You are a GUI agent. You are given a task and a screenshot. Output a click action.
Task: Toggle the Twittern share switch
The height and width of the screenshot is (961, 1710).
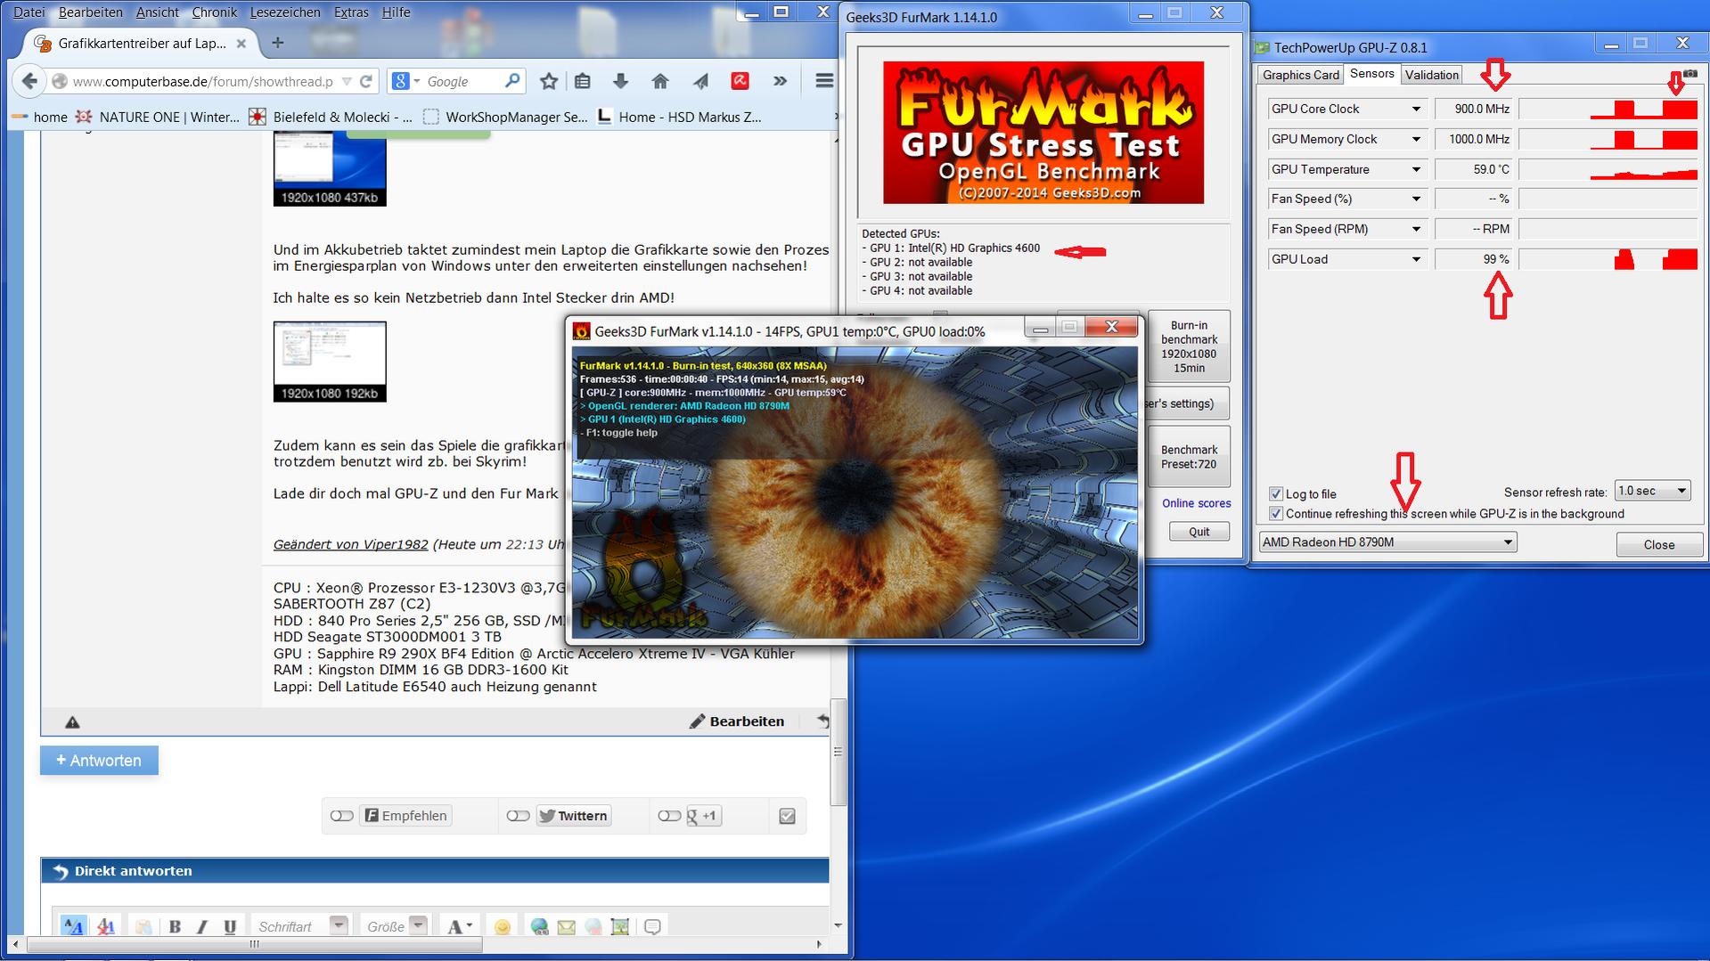point(518,816)
